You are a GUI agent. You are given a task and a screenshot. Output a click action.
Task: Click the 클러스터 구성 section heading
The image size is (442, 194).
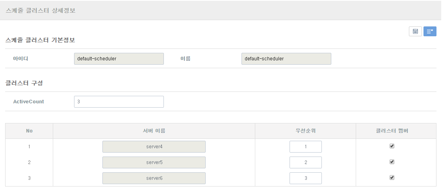[x=24, y=83]
